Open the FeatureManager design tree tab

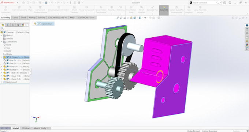[3, 25]
